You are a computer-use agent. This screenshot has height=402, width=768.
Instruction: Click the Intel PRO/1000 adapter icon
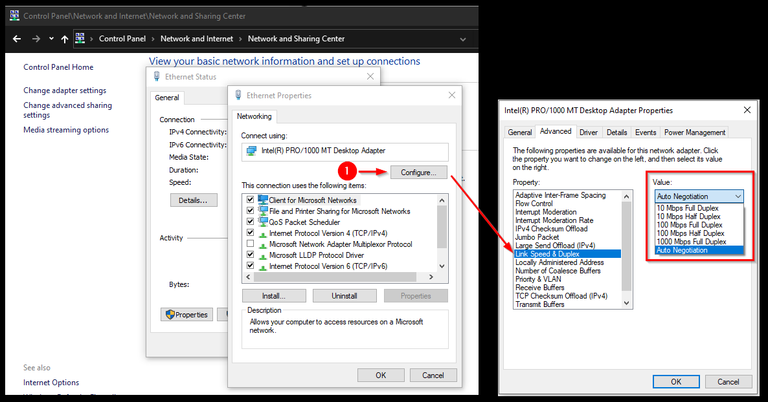pos(252,151)
